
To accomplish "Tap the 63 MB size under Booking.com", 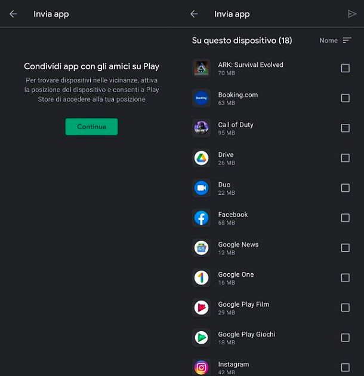I will click(226, 103).
